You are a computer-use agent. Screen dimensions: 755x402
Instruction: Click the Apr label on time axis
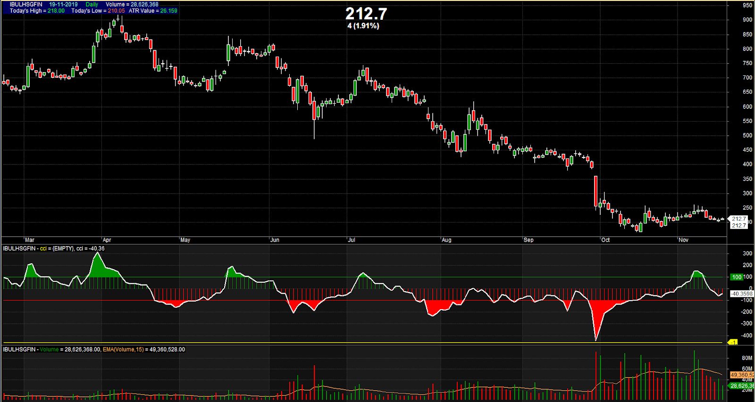click(x=107, y=240)
